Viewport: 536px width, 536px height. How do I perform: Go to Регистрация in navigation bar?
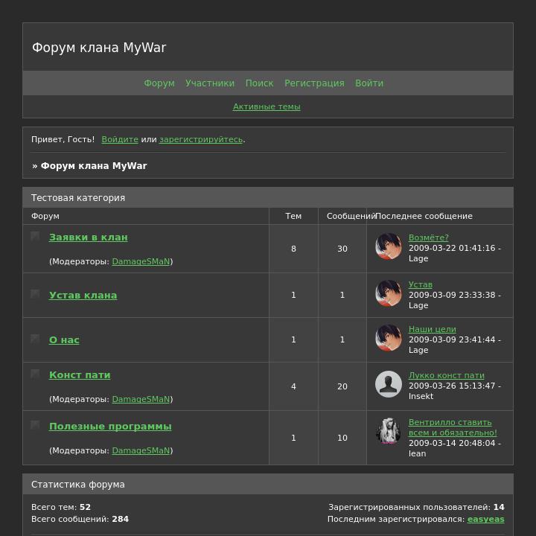[314, 83]
